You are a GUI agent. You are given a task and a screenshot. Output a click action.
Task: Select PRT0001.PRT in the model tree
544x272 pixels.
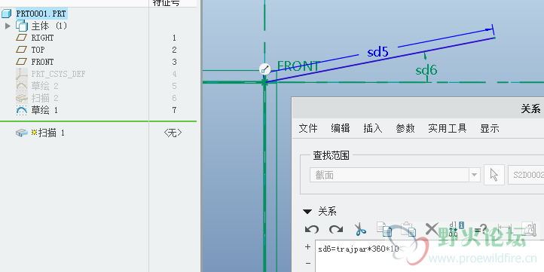[41, 14]
